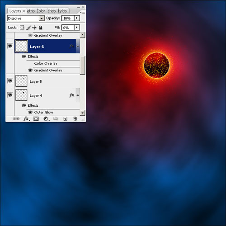Click the Fill value field
This screenshot has width=226, height=226.
(x=68, y=28)
